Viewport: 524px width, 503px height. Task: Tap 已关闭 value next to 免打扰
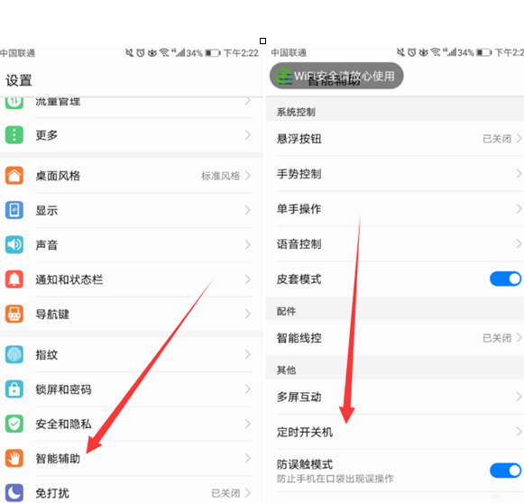pyautogui.click(x=225, y=493)
